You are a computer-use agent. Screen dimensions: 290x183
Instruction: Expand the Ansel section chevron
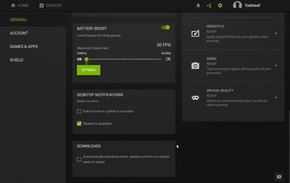tap(276, 65)
